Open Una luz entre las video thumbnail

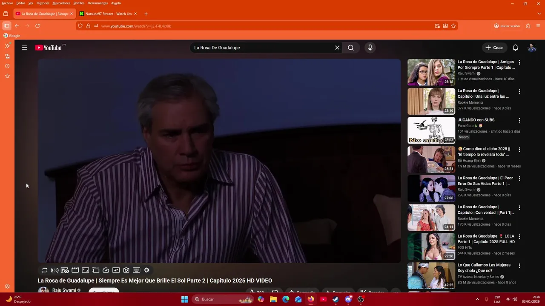coord(431,101)
